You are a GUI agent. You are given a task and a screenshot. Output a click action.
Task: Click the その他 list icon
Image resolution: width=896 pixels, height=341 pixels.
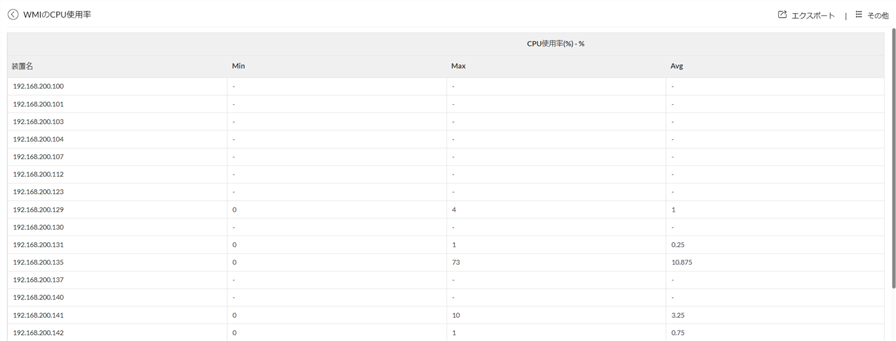859,15
